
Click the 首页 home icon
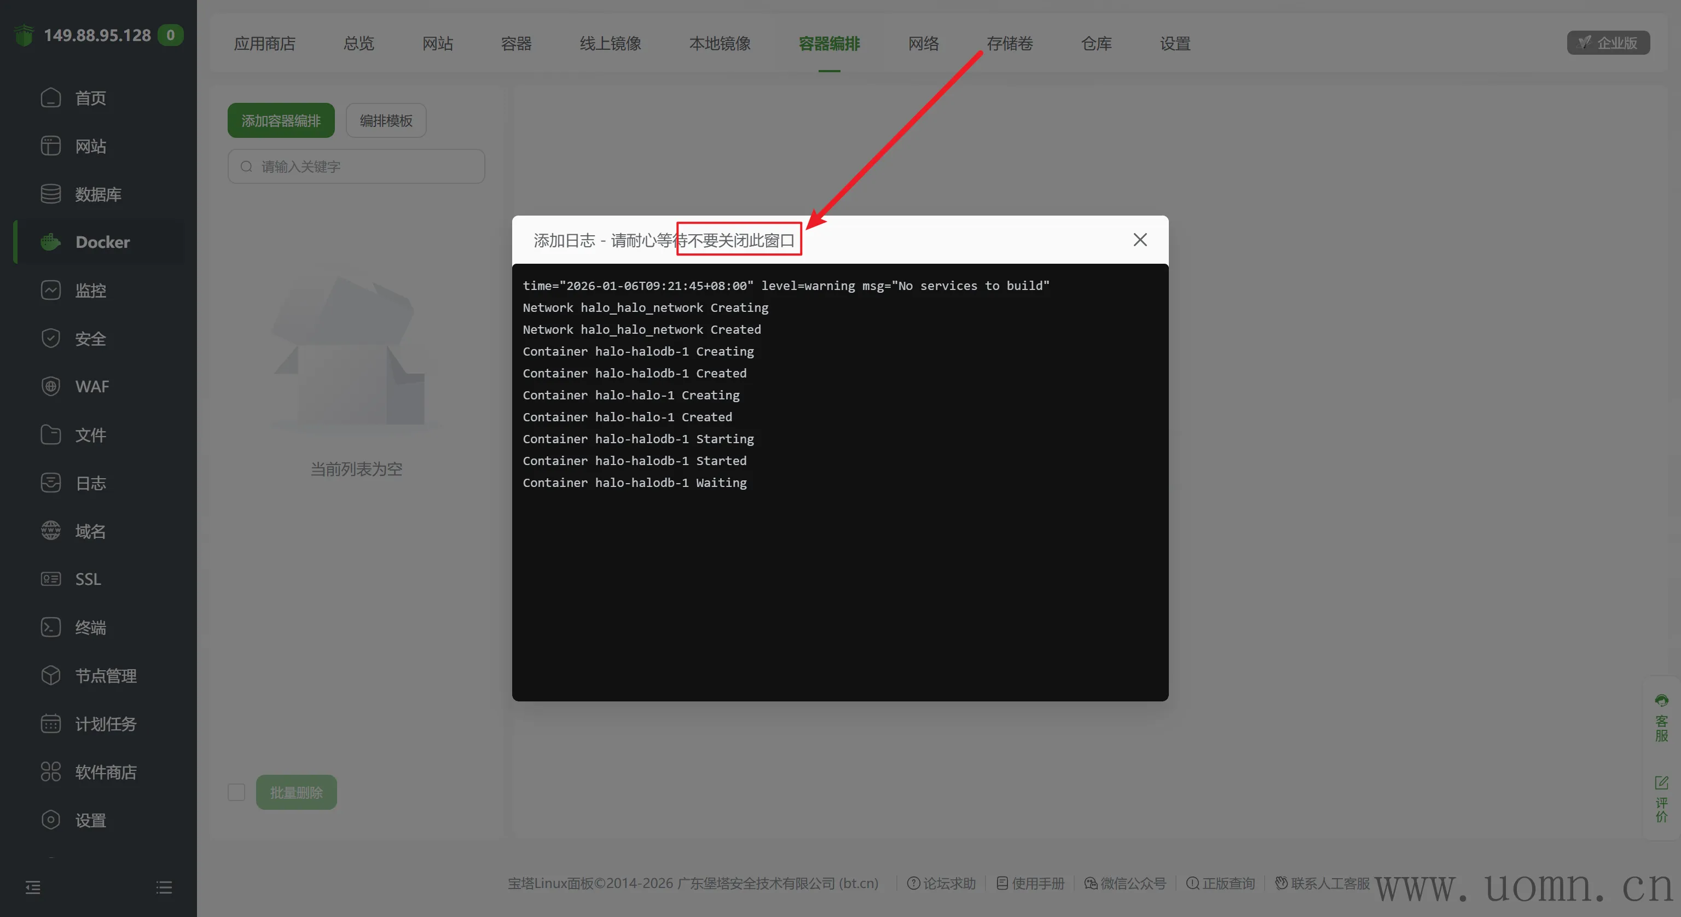tap(50, 98)
